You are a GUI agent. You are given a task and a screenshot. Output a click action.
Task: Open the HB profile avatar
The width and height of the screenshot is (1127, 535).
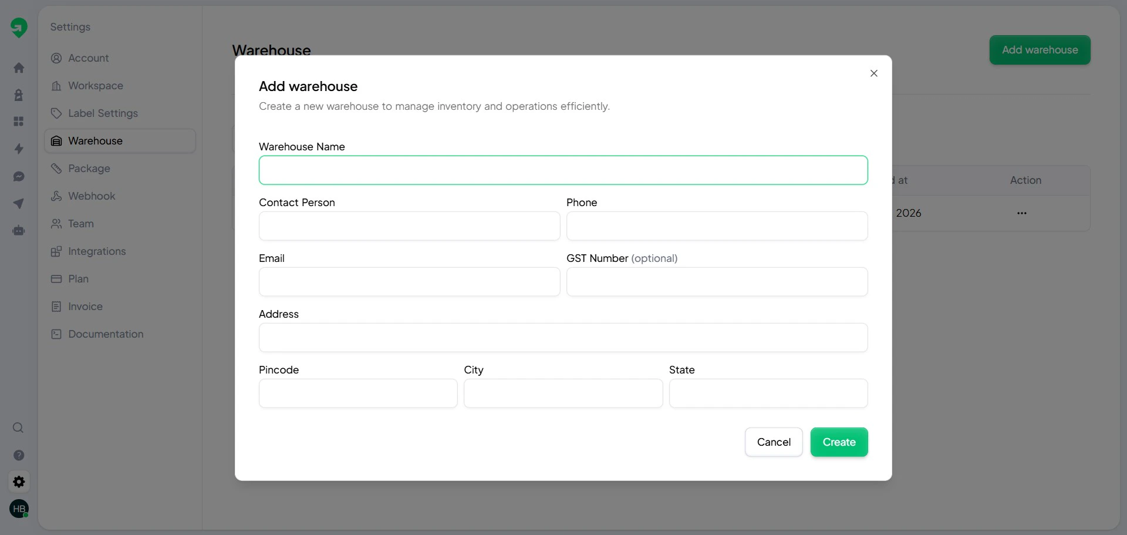[19, 509]
